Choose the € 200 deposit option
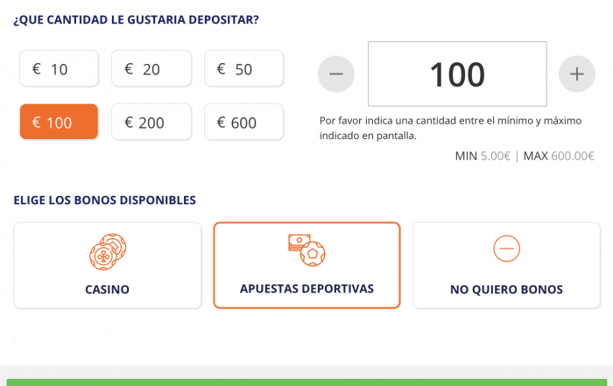Screen dimensions: 613x386 point(151,122)
